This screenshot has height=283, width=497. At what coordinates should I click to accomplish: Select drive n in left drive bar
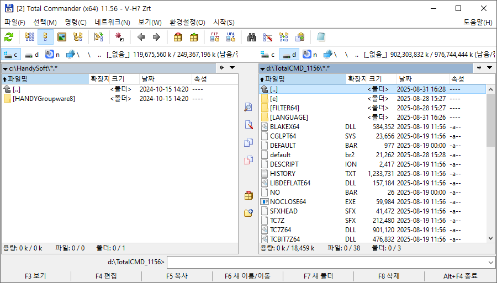(x=52, y=55)
